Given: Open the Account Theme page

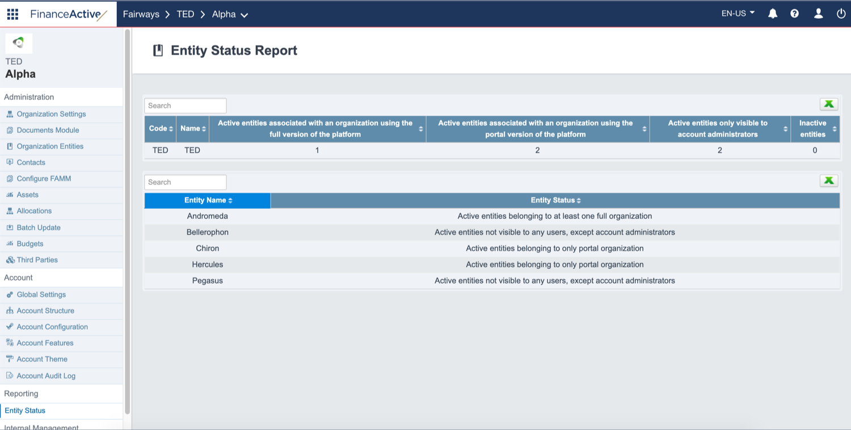Looking at the screenshot, I should pos(42,359).
